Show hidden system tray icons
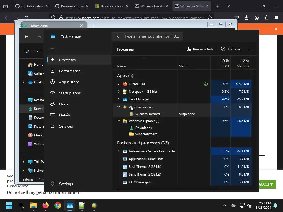 pyautogui.click(x=225, y=205)
